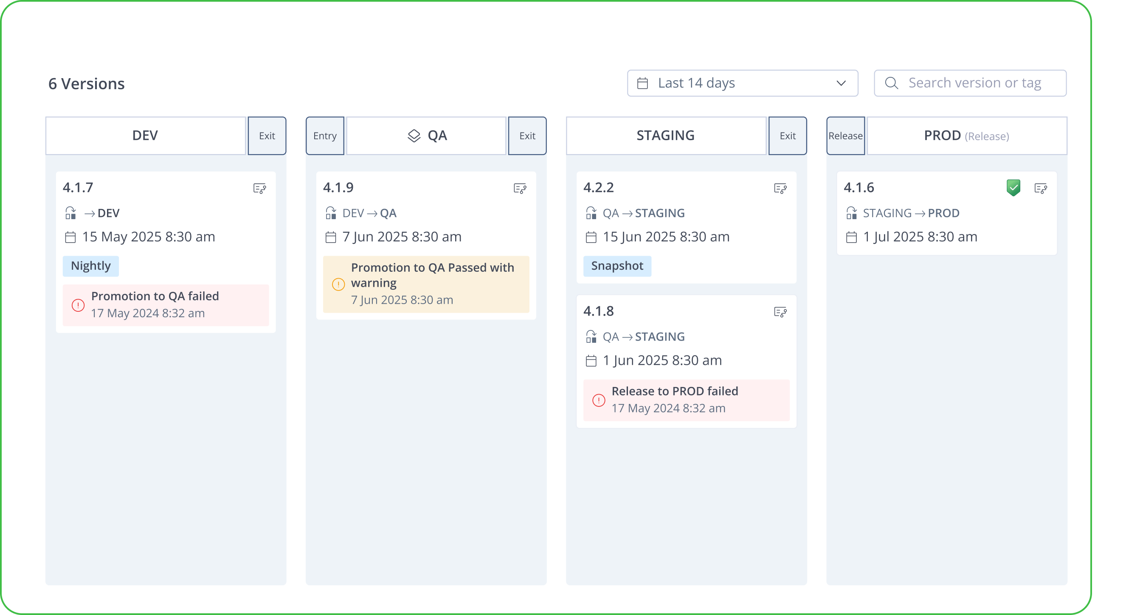Select the PROD (Release) stage header

(x=967, y=136)
